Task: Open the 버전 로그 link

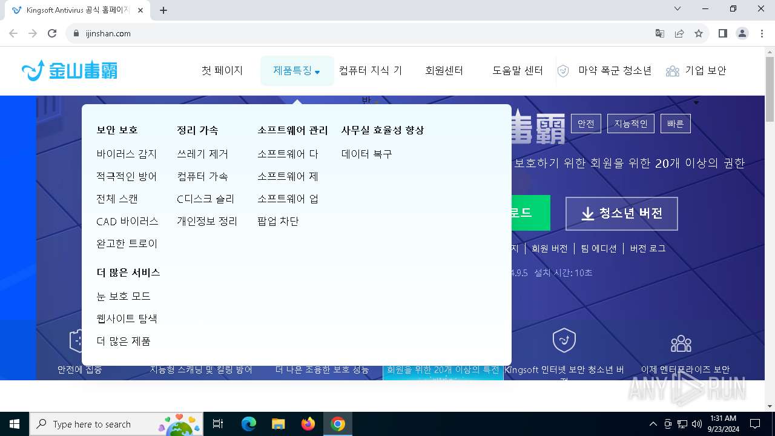Action: pos(648,248)
